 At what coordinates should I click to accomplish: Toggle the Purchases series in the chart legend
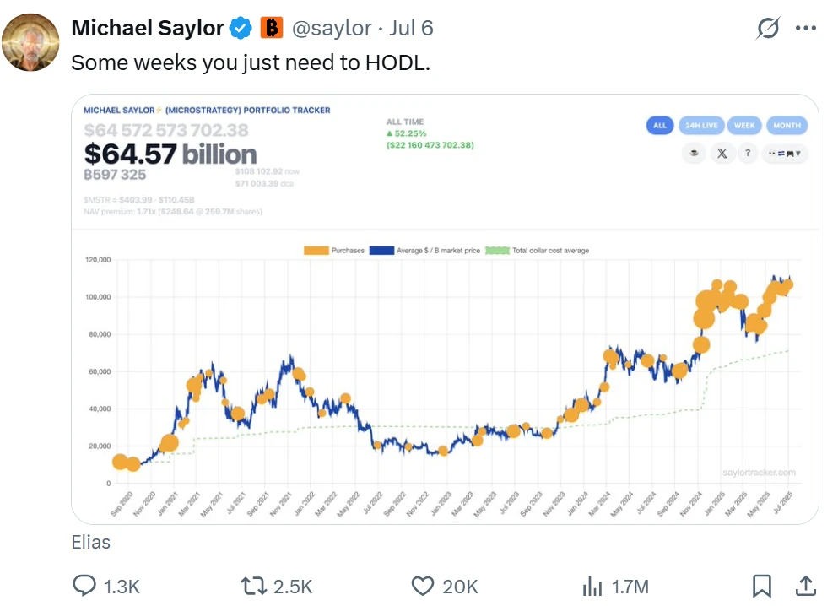click(x=348, y=250)
